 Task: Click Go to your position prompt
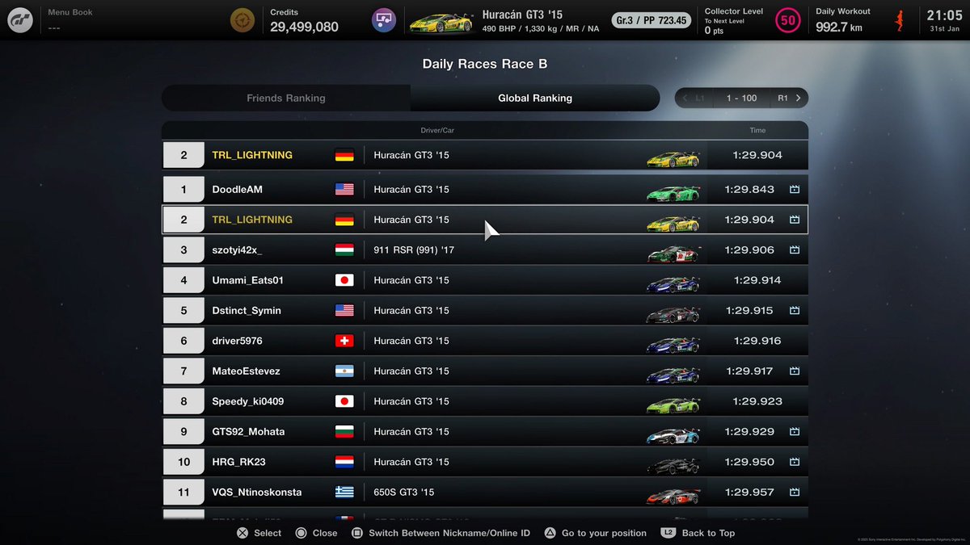(595, 533)
